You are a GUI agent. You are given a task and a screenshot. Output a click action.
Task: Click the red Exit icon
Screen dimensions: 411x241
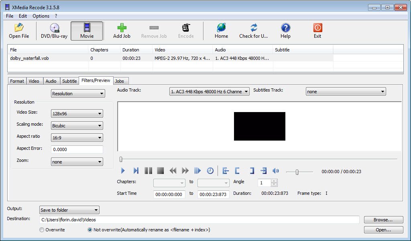(x=317, y=31)
